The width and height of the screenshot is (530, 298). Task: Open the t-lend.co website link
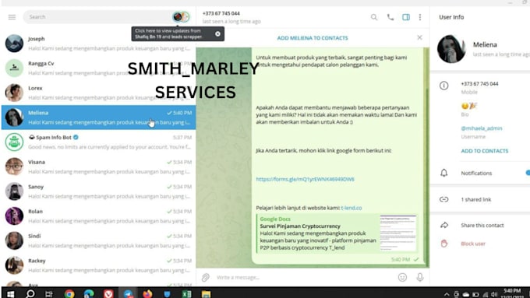click(x=352, y=208)
